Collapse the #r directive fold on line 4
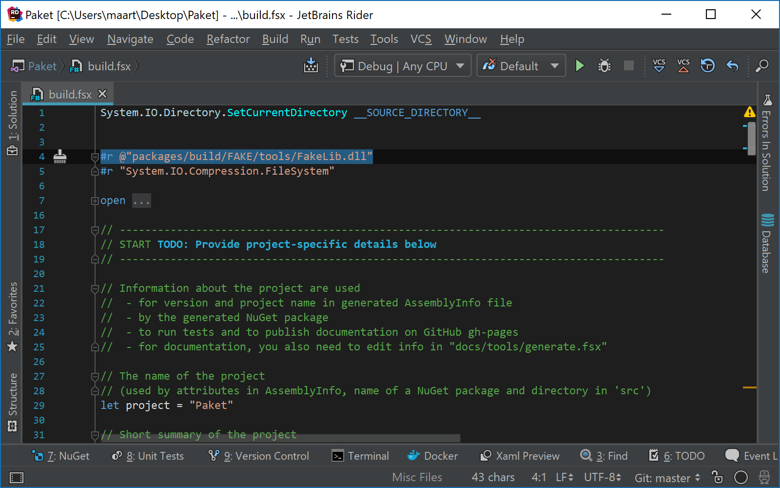 [x=95, y=157]
